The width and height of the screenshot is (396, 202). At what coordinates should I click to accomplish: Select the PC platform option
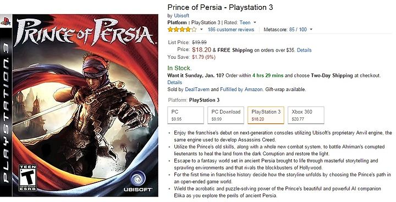click(x=186, y=115)
